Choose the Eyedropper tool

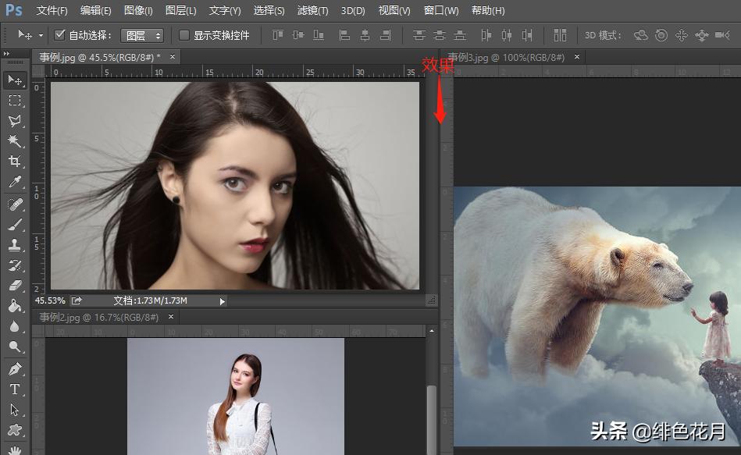click(15, 183)
